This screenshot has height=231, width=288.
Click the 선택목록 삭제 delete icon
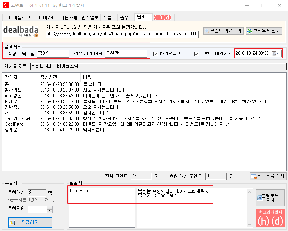point(254,176)
